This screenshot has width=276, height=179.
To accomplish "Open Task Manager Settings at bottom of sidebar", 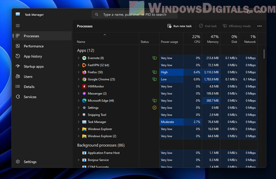I will coord(42,162).
